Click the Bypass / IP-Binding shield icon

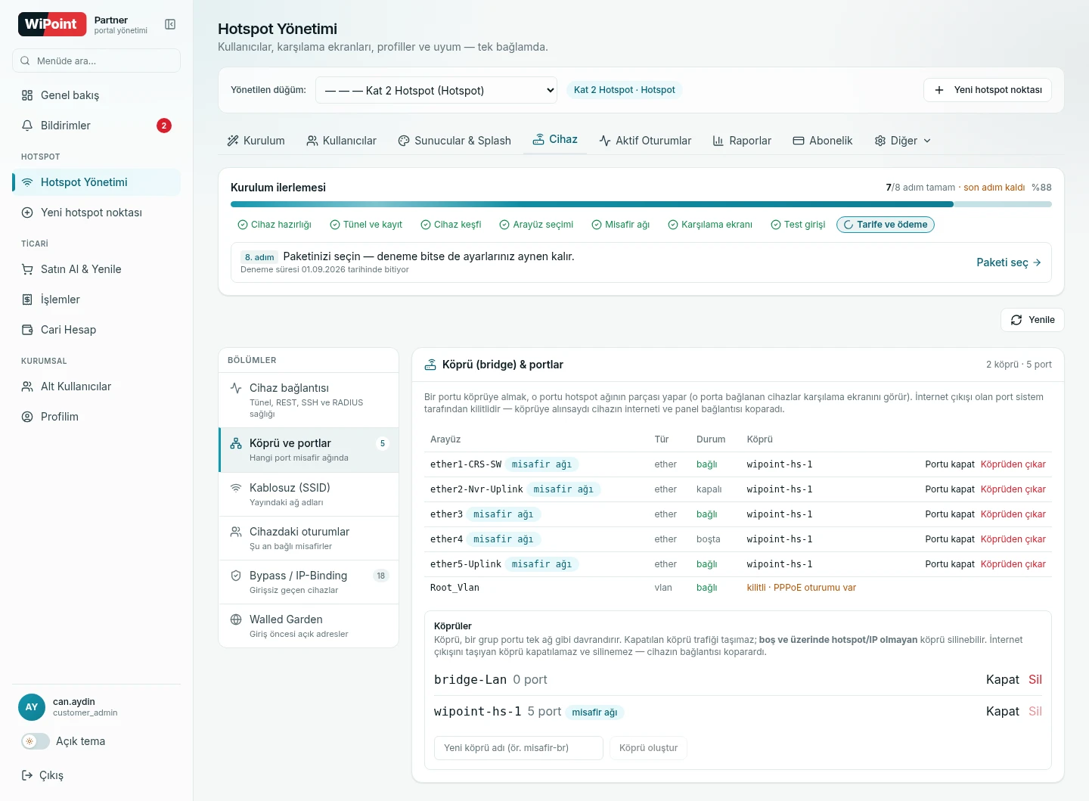pos(236,576)
